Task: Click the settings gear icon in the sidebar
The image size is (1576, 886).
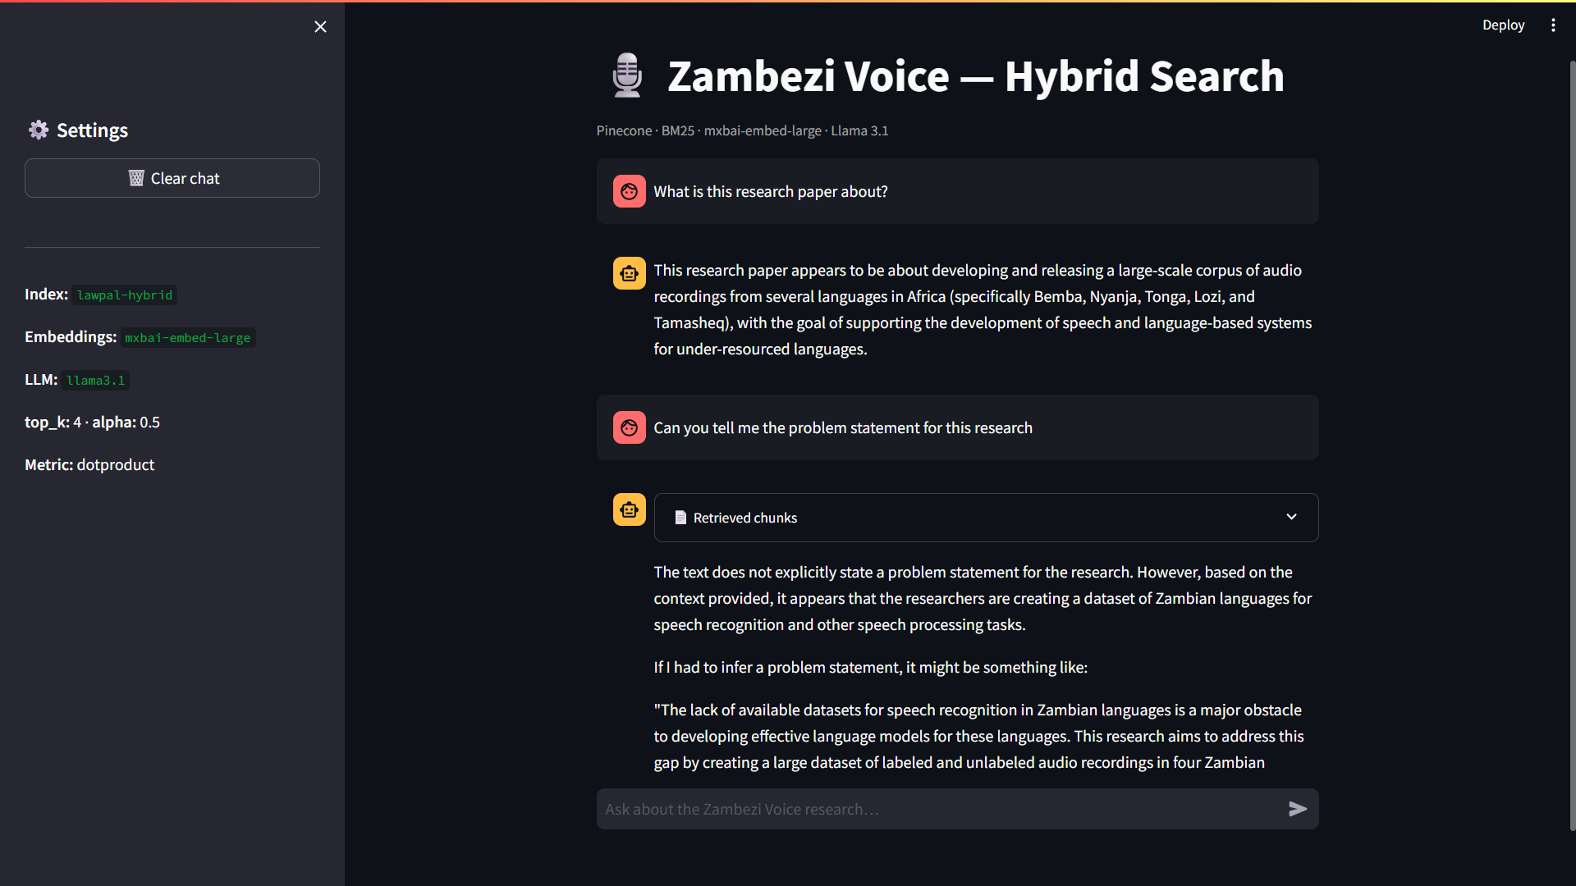Action: 38,130
